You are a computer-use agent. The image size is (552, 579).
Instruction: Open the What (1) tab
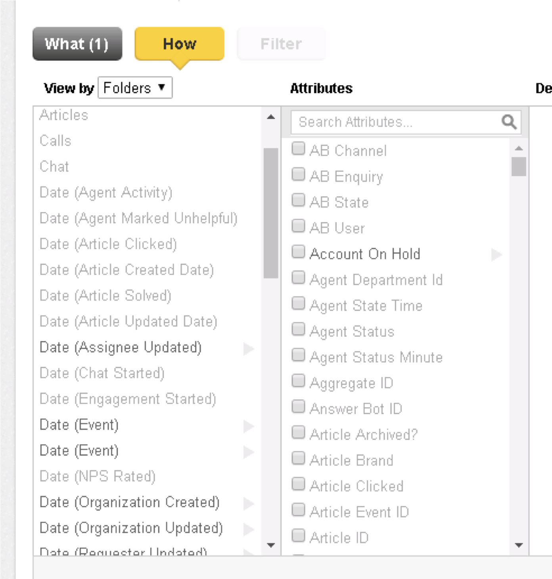click(x=77, y=44)
